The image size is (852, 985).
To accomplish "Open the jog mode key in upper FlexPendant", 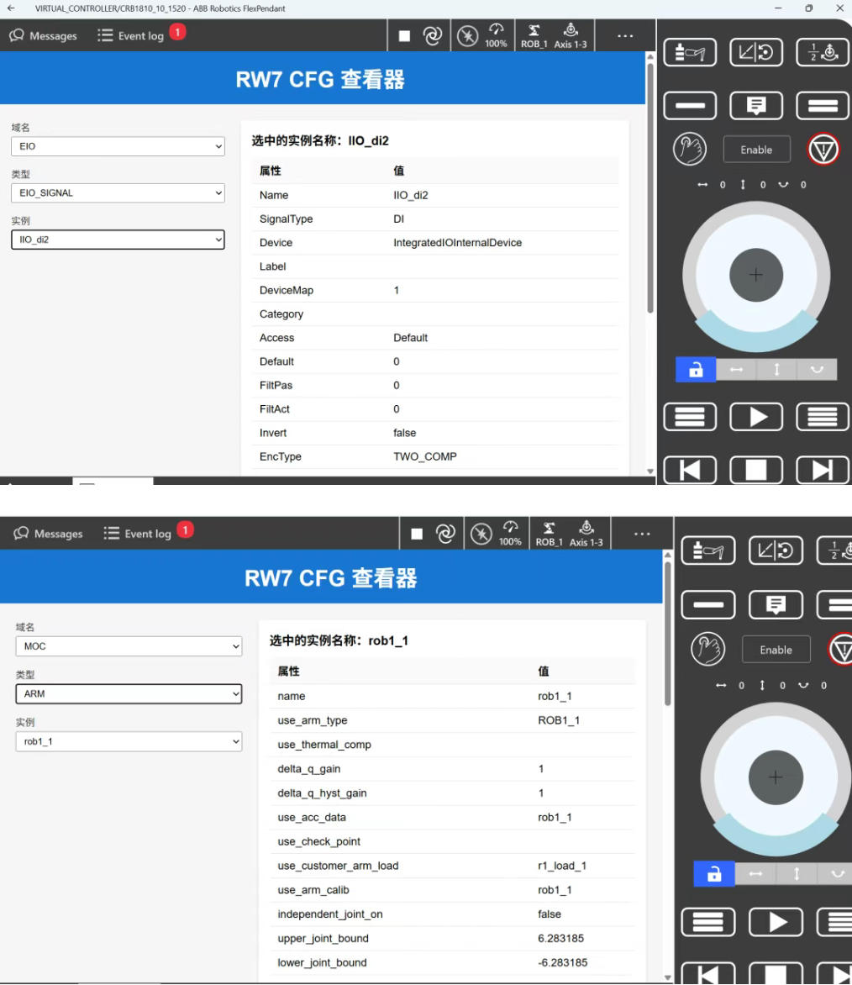I will [x=689, y=52].
